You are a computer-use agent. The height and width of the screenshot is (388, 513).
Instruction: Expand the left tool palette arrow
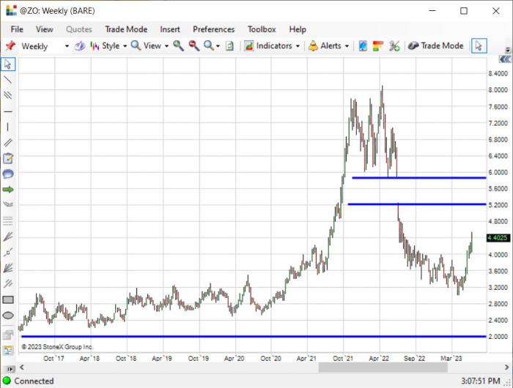click(10, 369)
